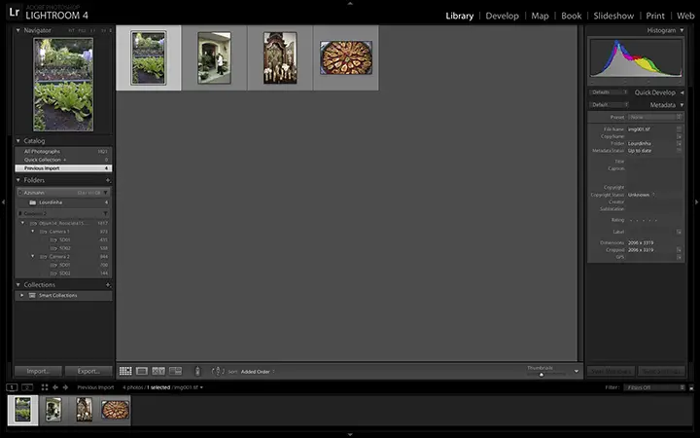Hide the filmstrip with bottom arrow

(350, 434)
